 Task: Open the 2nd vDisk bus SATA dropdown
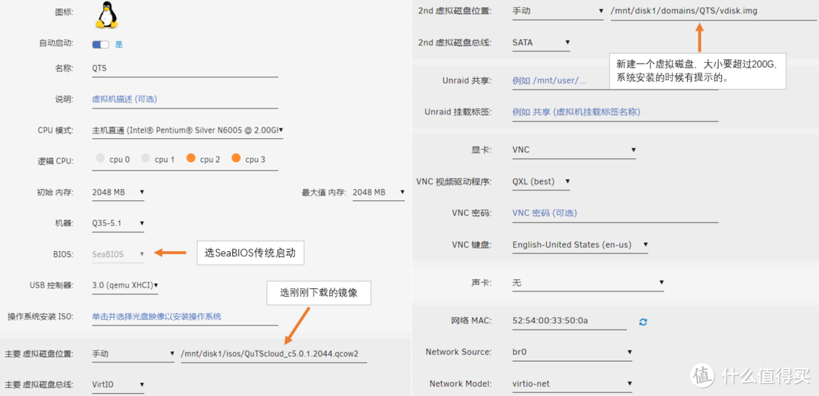point(541,42)
